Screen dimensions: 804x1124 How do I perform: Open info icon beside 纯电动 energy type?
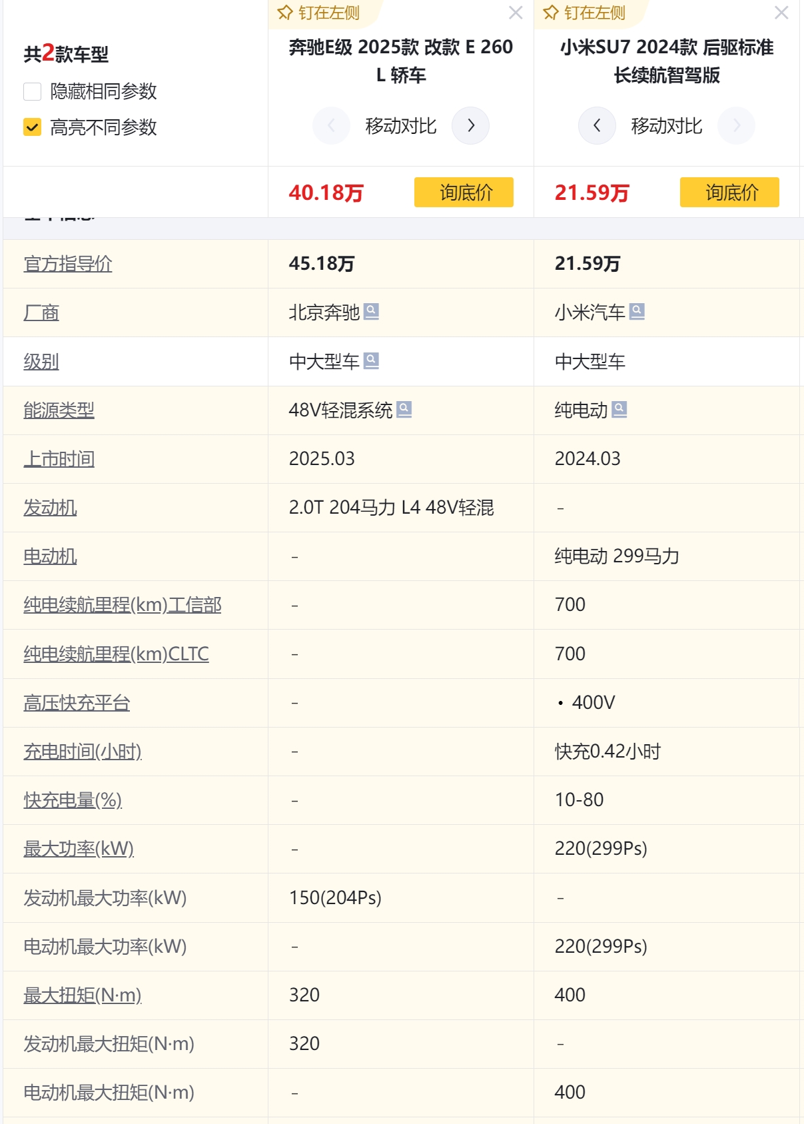[619, 409]
